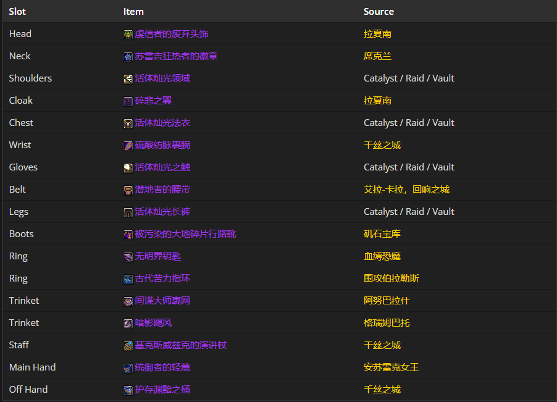Click the 活体灿光法衣 chest item icon

point(127,123)
